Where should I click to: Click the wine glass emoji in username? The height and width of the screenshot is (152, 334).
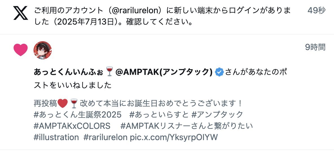(109, 72)
